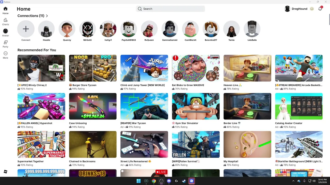Open GammaGamski's connection avatar
330x185 pixels.
(170, 29)
